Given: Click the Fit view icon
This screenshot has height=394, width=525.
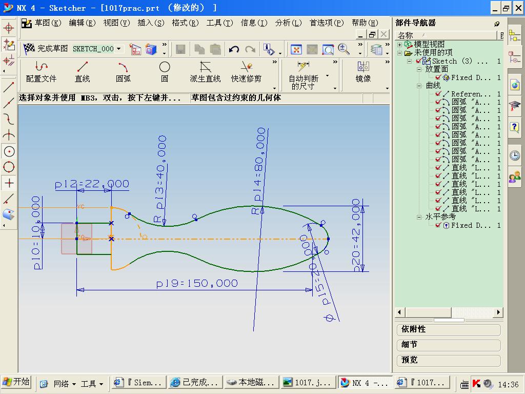Looking at the screenshot, I should point(296,50).
